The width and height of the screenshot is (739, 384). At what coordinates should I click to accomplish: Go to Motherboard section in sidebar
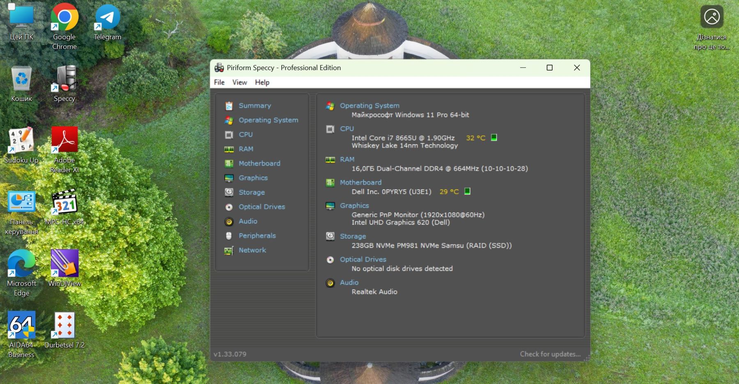coord(259,164)
